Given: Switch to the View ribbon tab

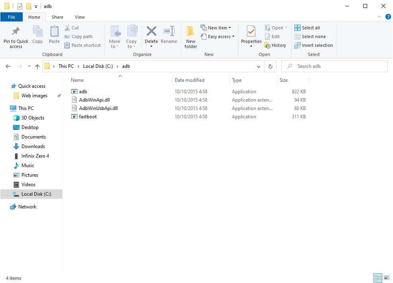Looking at the screenshot, I should 80,17.
